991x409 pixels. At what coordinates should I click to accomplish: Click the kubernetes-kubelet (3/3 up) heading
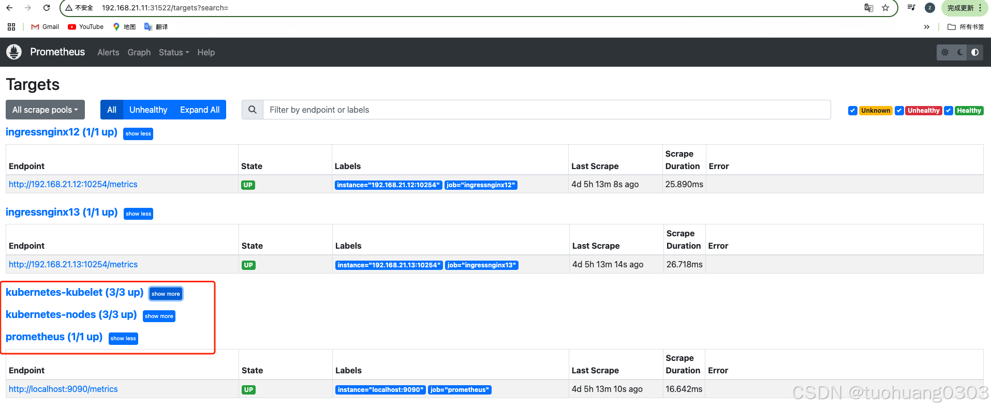tap(75, 292)
